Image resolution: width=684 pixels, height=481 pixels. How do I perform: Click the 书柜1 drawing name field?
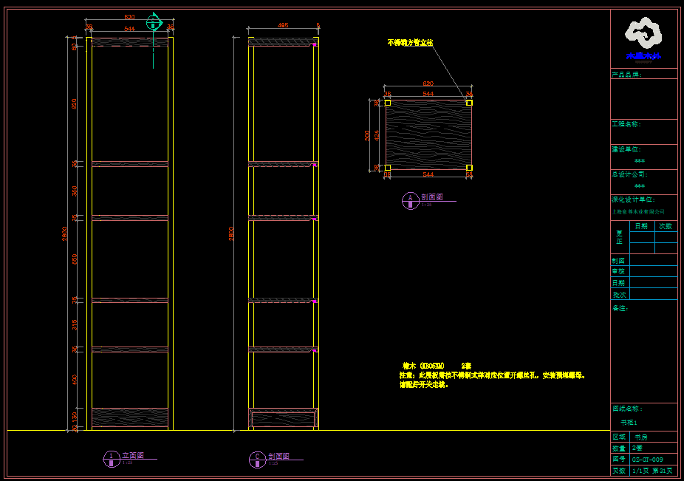628,422
